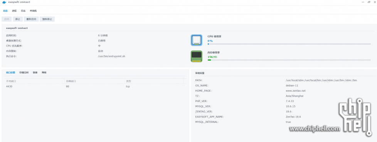Show the 网络 (Network) sub-tab
This screenshot has width=377, height=142.
pos(44,72)
